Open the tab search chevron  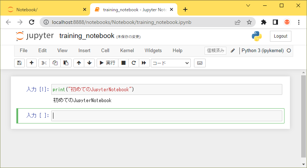click(x=248, y=5)
